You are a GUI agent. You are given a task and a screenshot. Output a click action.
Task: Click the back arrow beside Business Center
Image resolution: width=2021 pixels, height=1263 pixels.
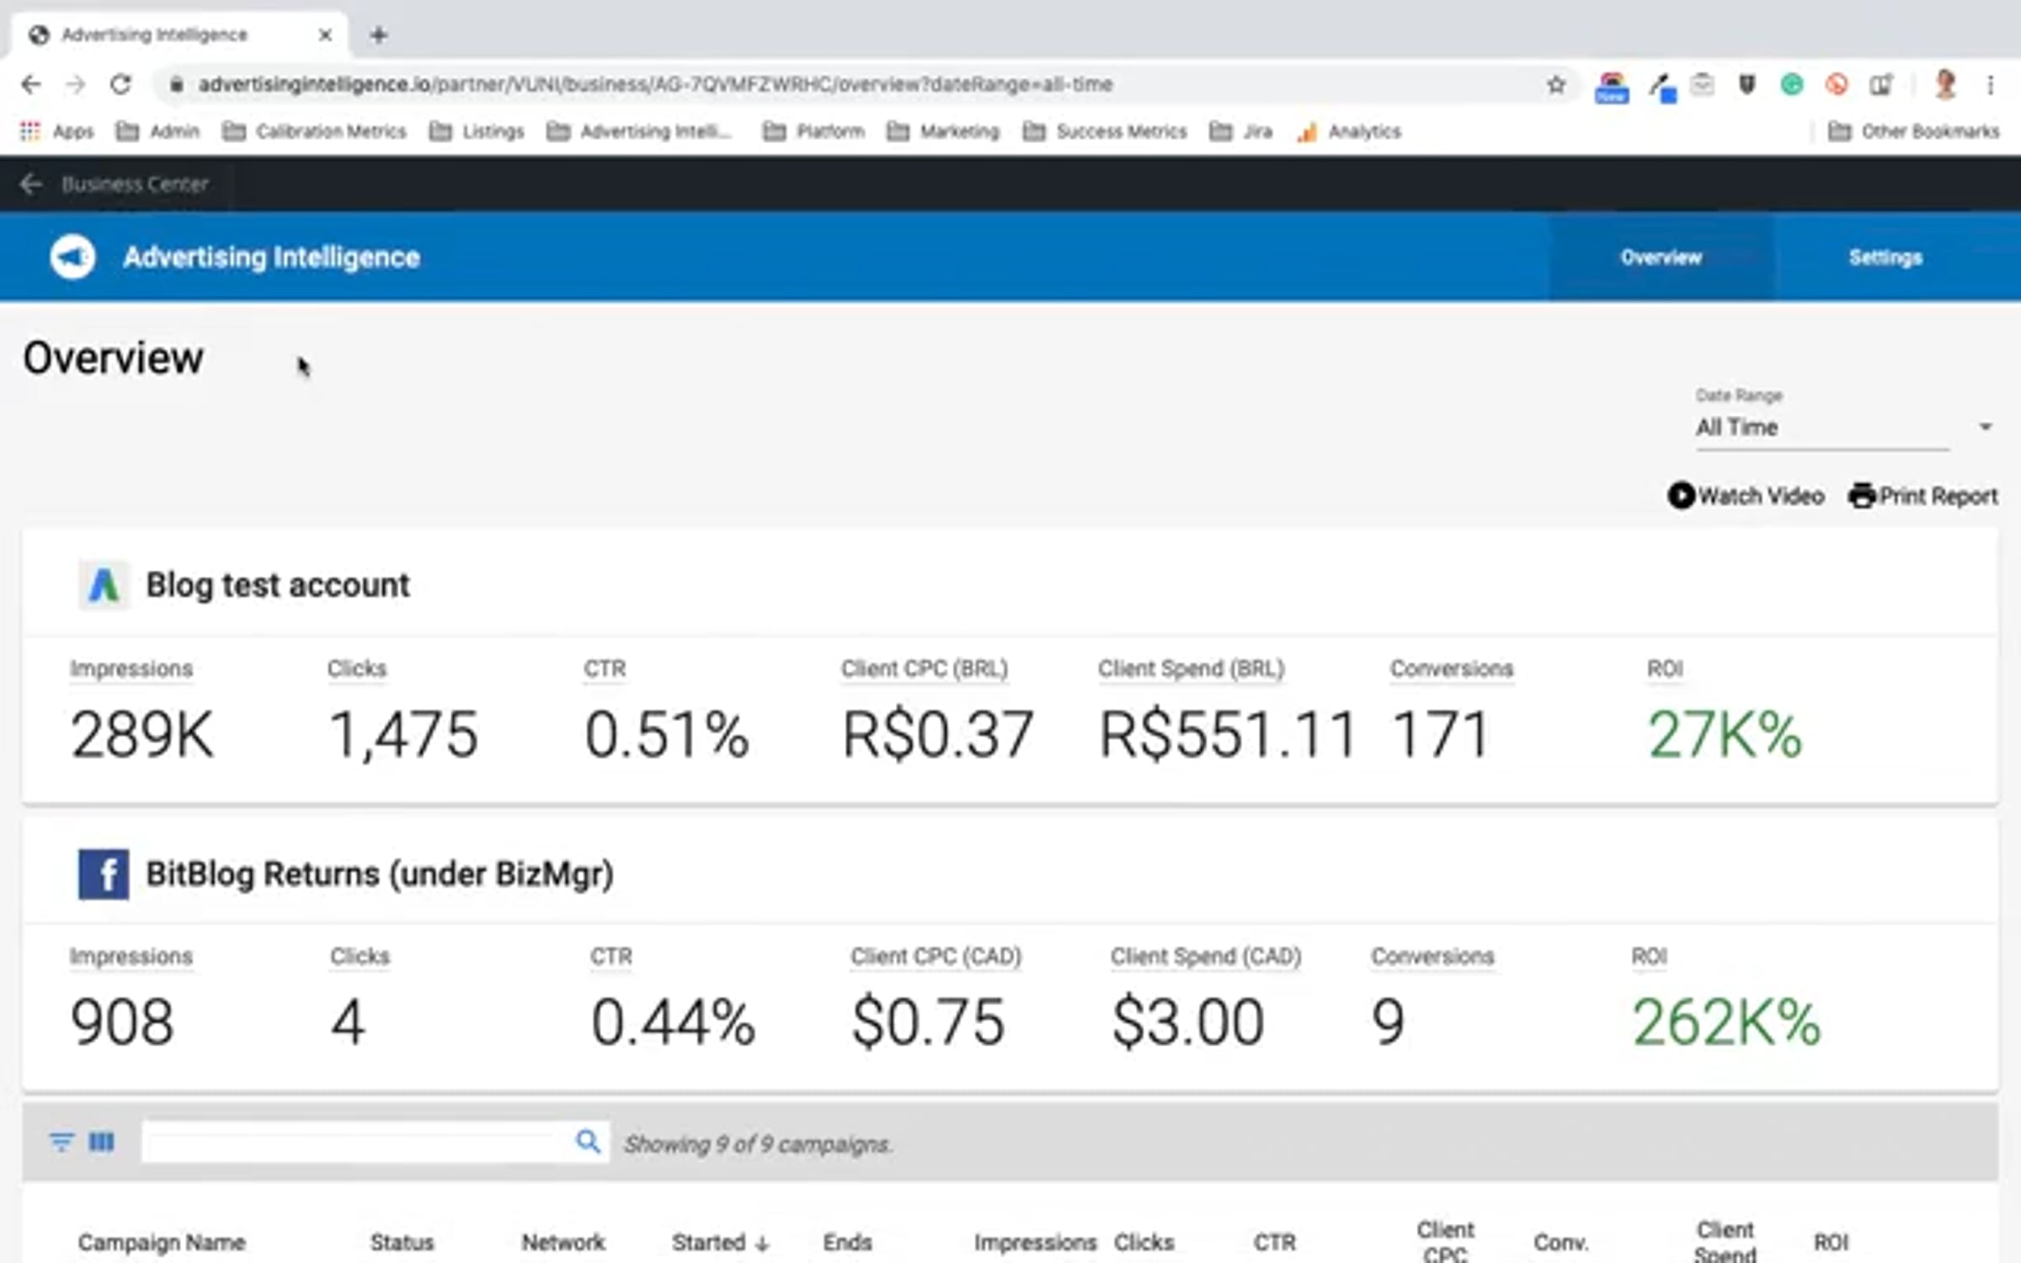(31, 184)
